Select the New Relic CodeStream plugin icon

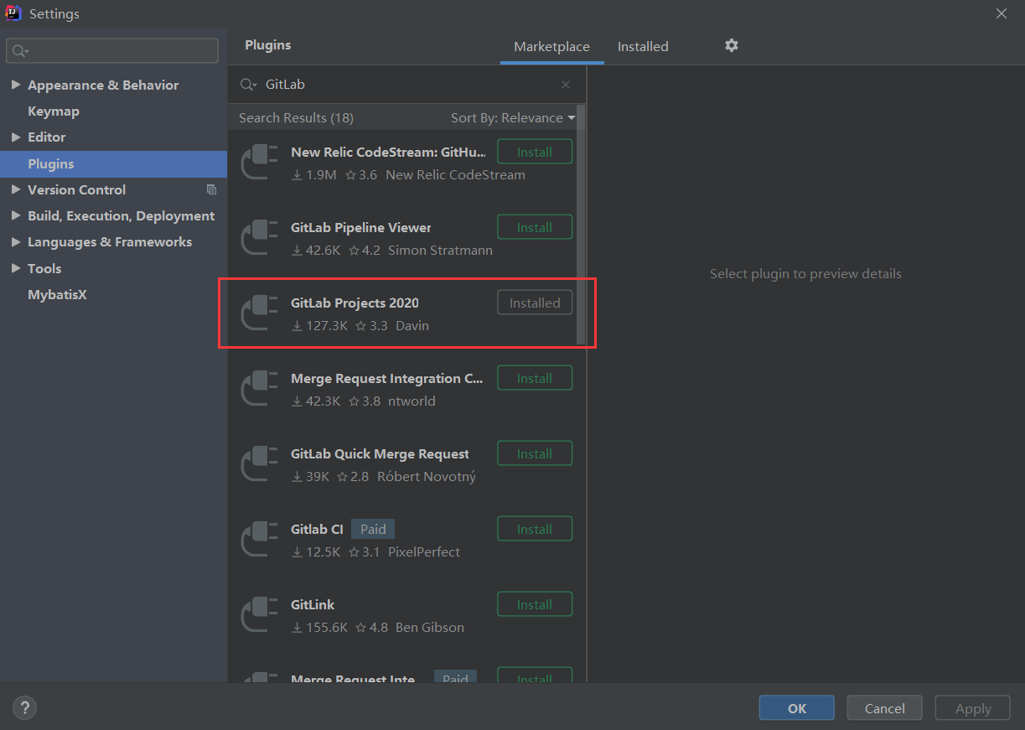click(x=259, y=163)
